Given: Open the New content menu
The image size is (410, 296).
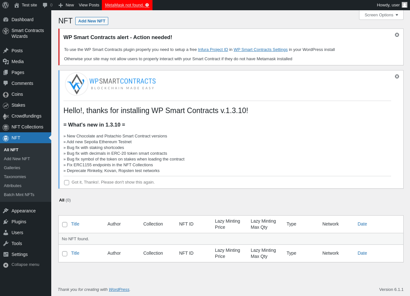Looking at the screenshot, I should click(66, 5).
